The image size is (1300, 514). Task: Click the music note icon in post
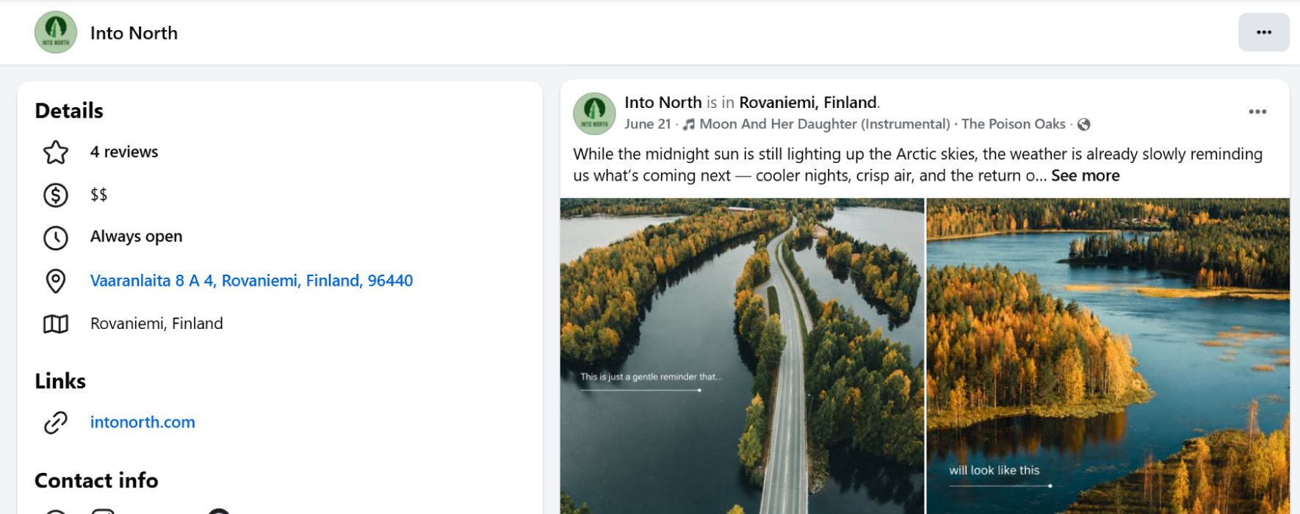click(x=689, y=124)
